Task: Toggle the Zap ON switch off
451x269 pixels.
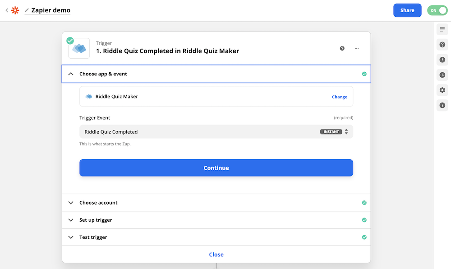Action: click(437, 10)
